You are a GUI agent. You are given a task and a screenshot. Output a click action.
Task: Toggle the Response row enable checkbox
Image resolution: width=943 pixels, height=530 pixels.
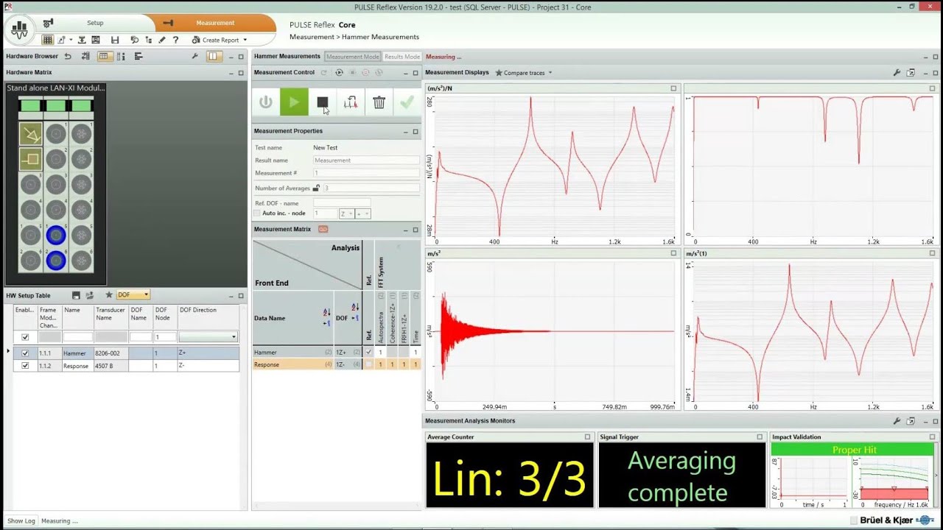click(26, 366)
